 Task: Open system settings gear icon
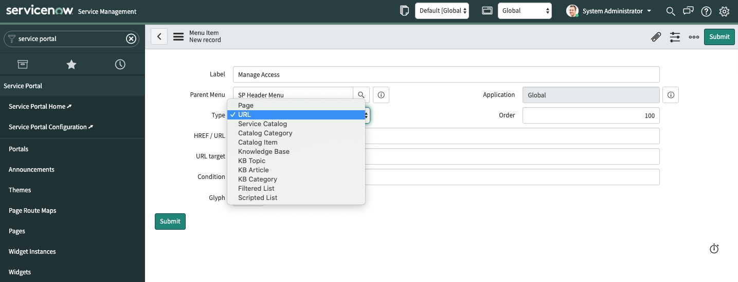(724, 11)
